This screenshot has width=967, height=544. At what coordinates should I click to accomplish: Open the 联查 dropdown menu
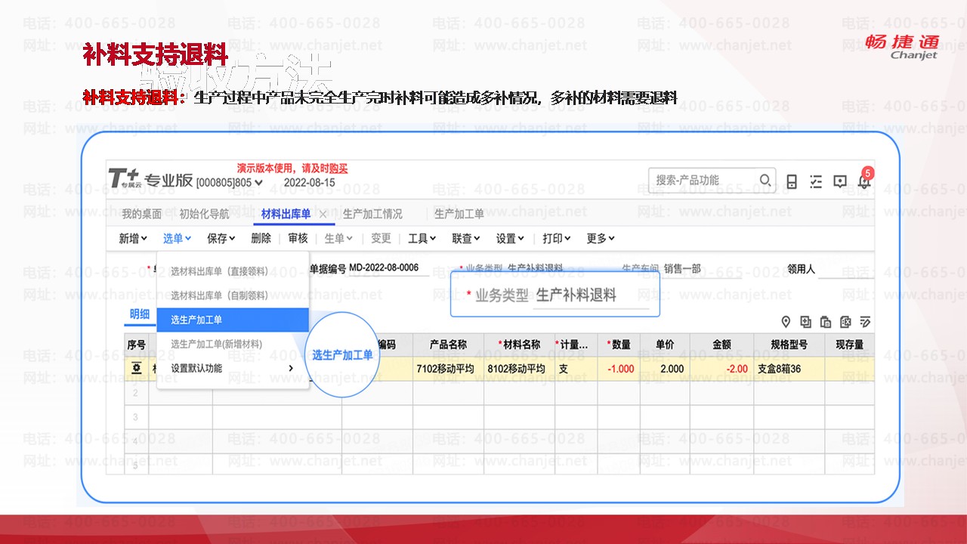coord(466,239)
